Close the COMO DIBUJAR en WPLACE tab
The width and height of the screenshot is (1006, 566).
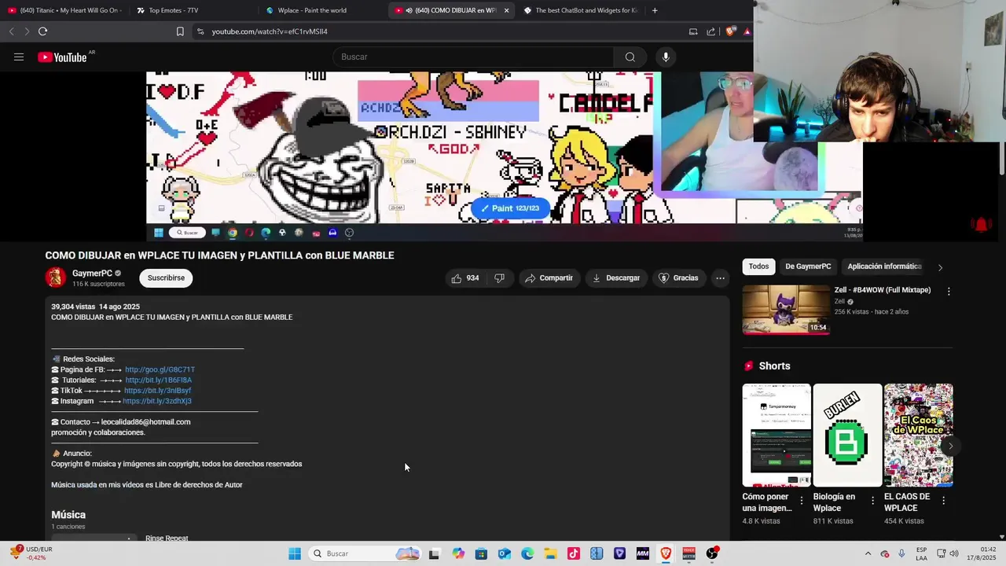(506, 10)
